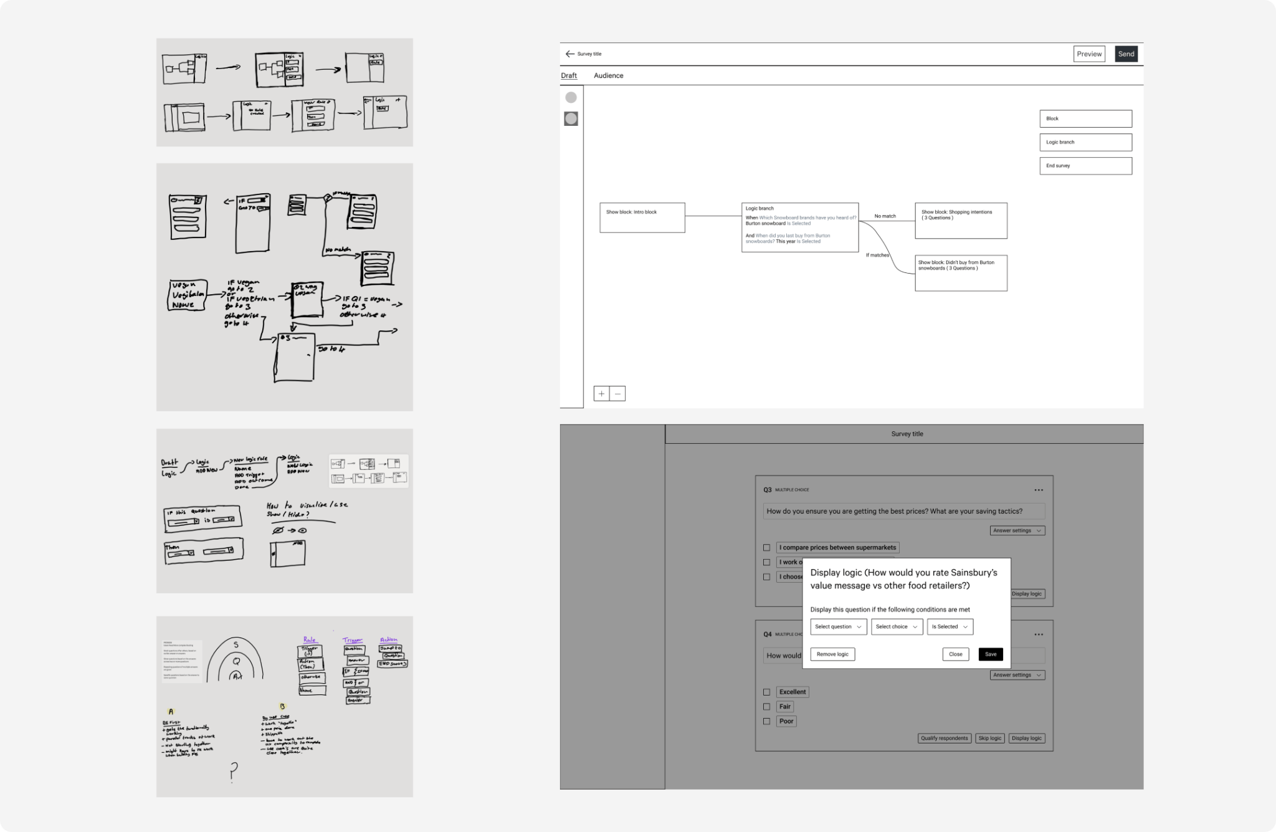Select the 'Show block: Intro block' node

642,218
